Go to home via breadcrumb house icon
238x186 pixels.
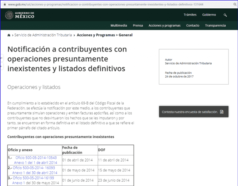pyautogui.click(x=9, y=35)
